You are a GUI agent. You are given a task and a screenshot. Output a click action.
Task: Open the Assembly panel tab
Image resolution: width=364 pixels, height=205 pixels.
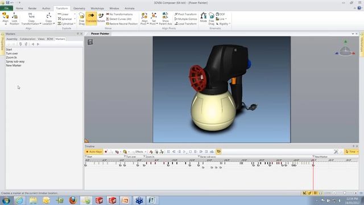(12, 39)
